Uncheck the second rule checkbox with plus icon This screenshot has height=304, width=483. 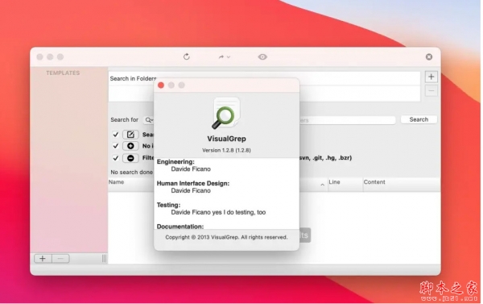click(115, 146)
